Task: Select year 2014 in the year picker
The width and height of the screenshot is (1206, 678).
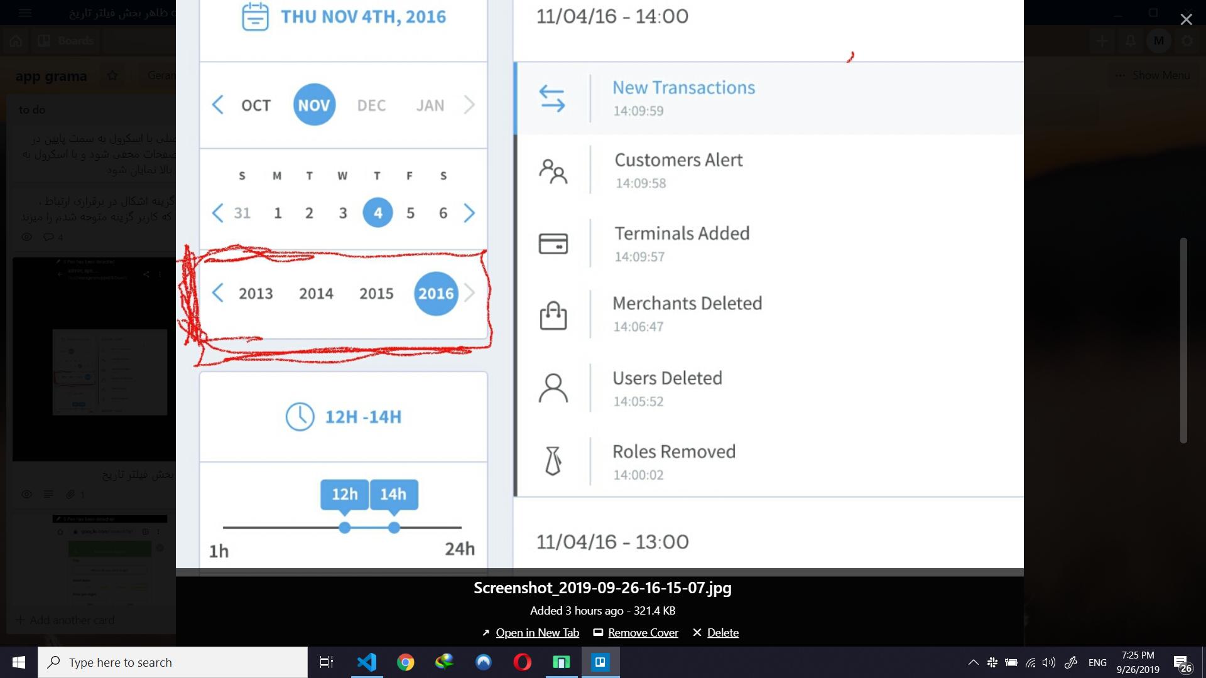Action: (316, 294)
